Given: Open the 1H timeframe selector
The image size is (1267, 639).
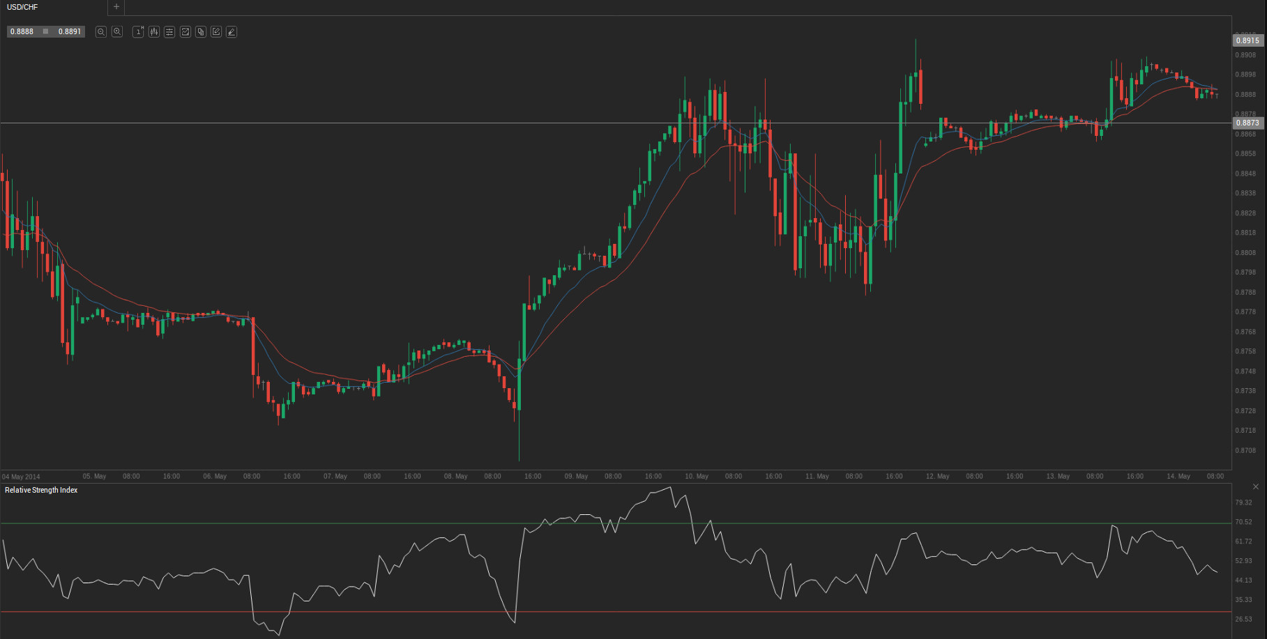Looking at the screenshot, I should click(138, 32).
